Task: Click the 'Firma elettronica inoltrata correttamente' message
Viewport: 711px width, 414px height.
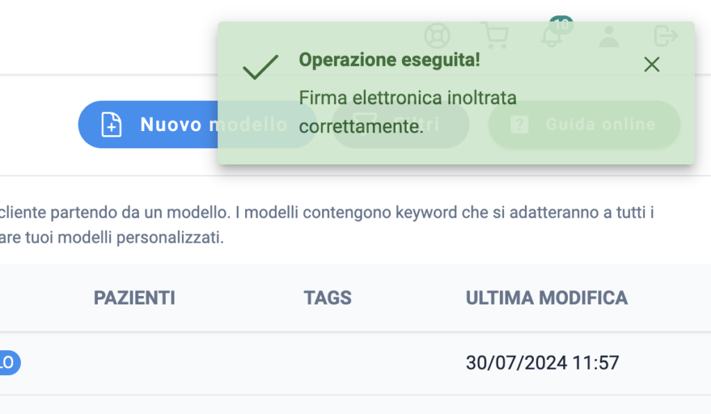Action: [408, 112]
